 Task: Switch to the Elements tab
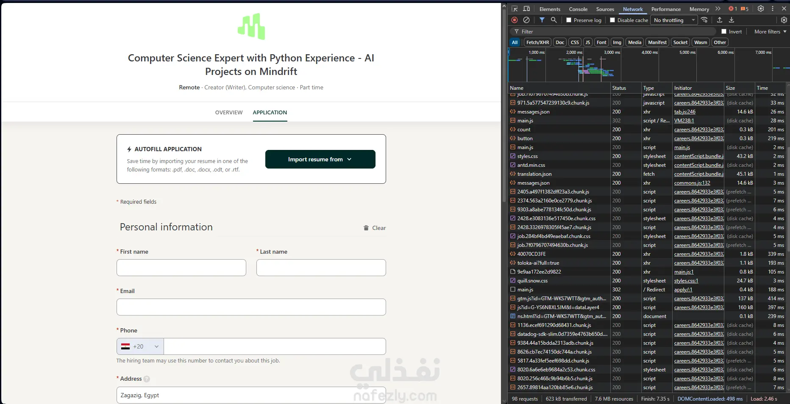coord(550,9)
